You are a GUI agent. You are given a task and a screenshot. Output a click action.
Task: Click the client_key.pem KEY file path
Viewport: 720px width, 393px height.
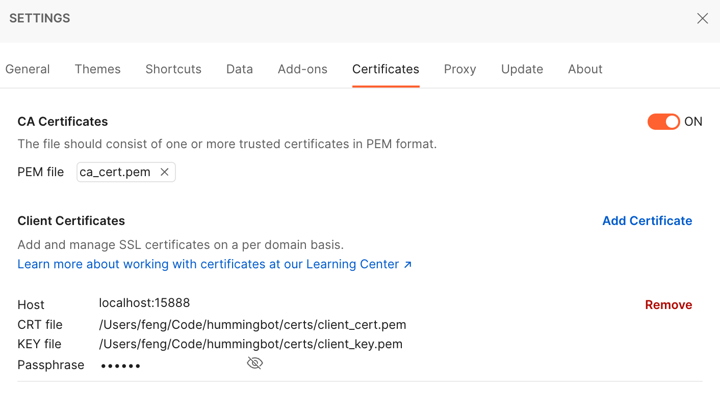(x=251, y=344)
